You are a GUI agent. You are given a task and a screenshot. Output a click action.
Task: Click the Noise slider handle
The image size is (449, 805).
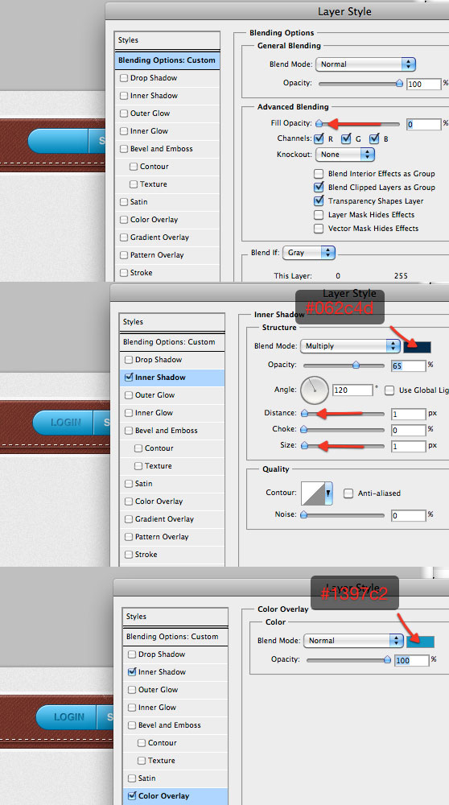(304, 514)
